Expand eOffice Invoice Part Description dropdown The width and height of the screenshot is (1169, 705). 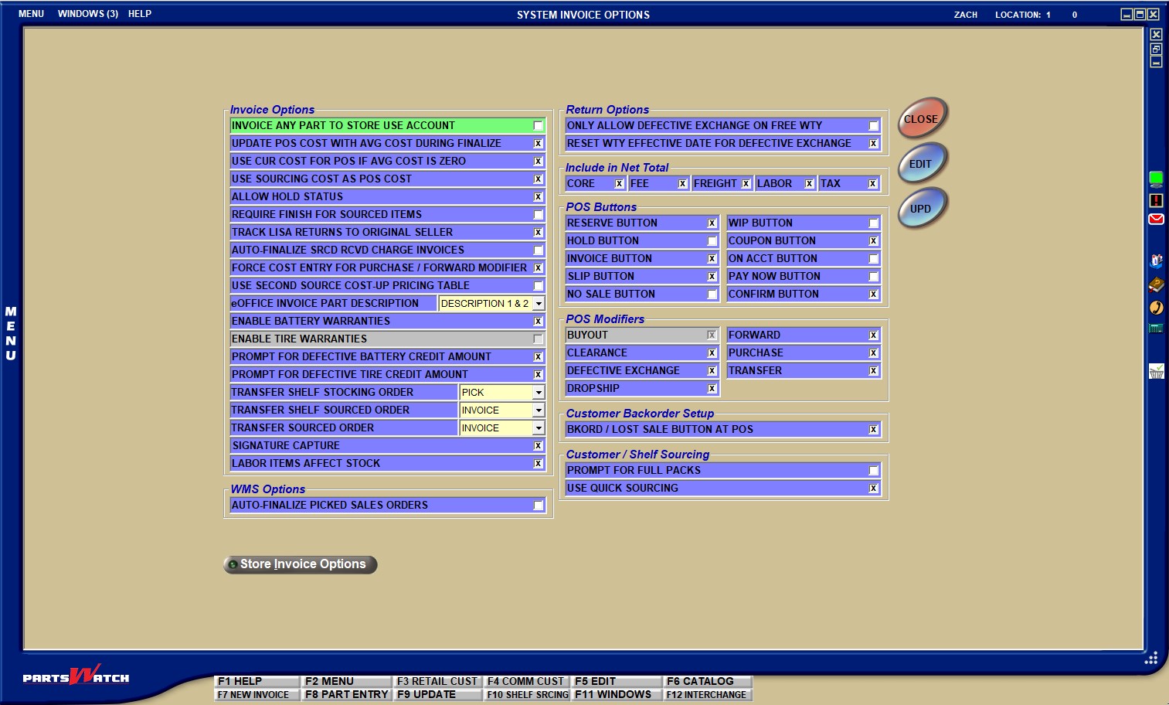click(539, 304)
